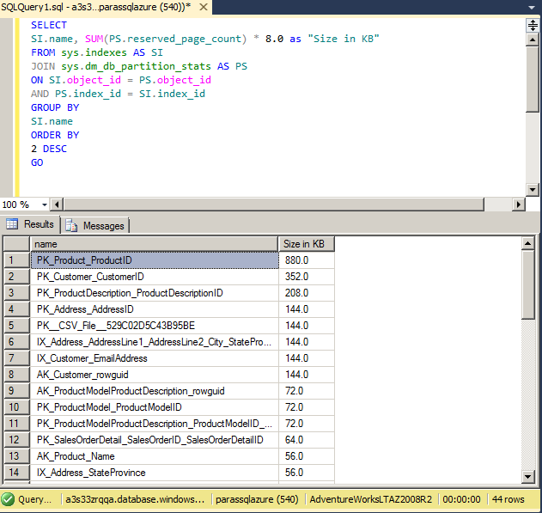The width and height of the screenshot is (542, 513).
Task: Select the PK_Customer_CustomerID cell
Action: point(155,277)
